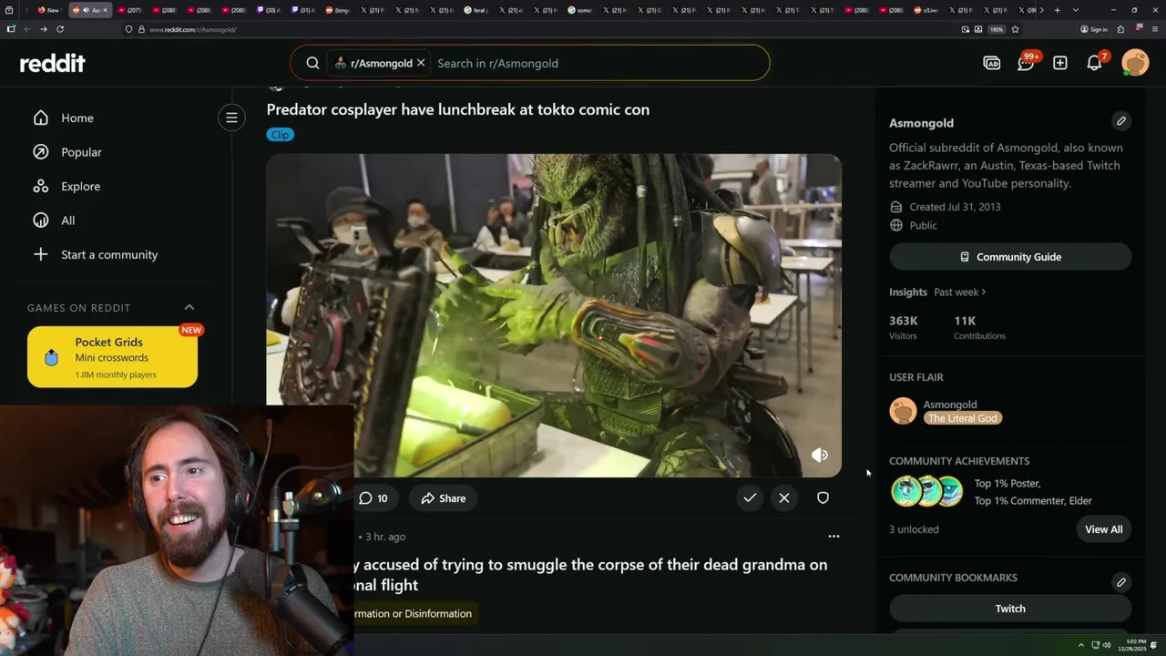Collapse the 'Games on Reddit' section
This screenshot has height=656, width=1166.
189,307
